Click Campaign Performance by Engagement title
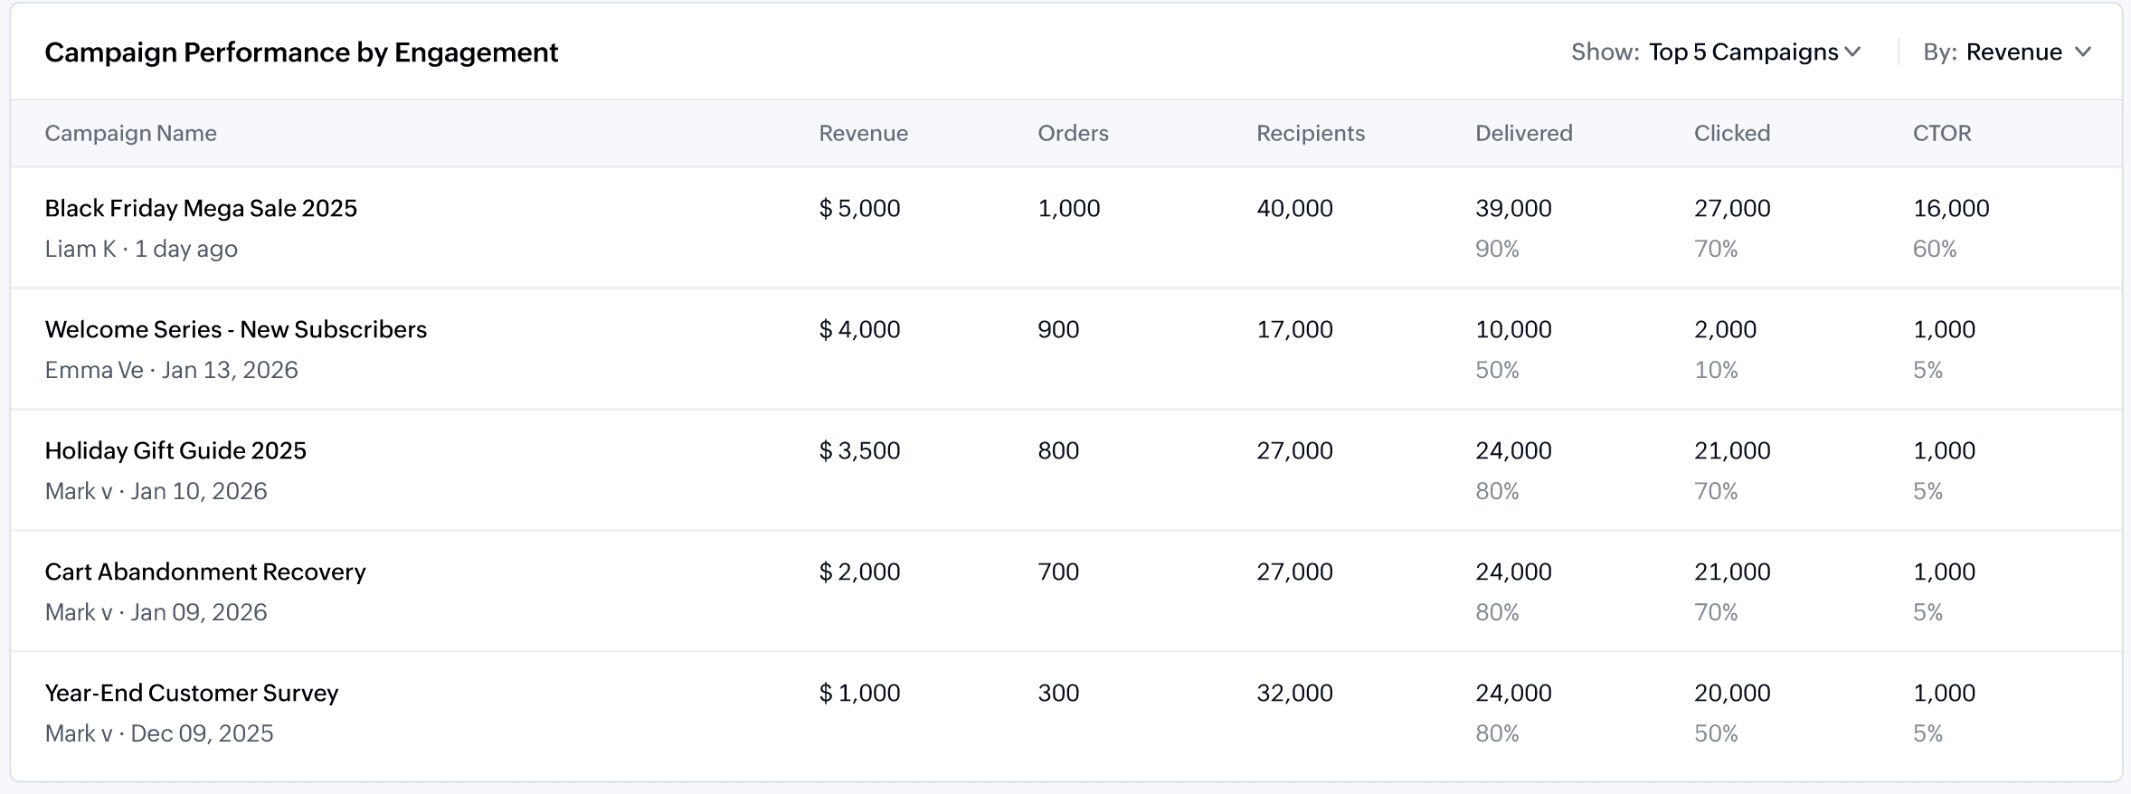The image size is (2131, 794). tap(301, 52)
